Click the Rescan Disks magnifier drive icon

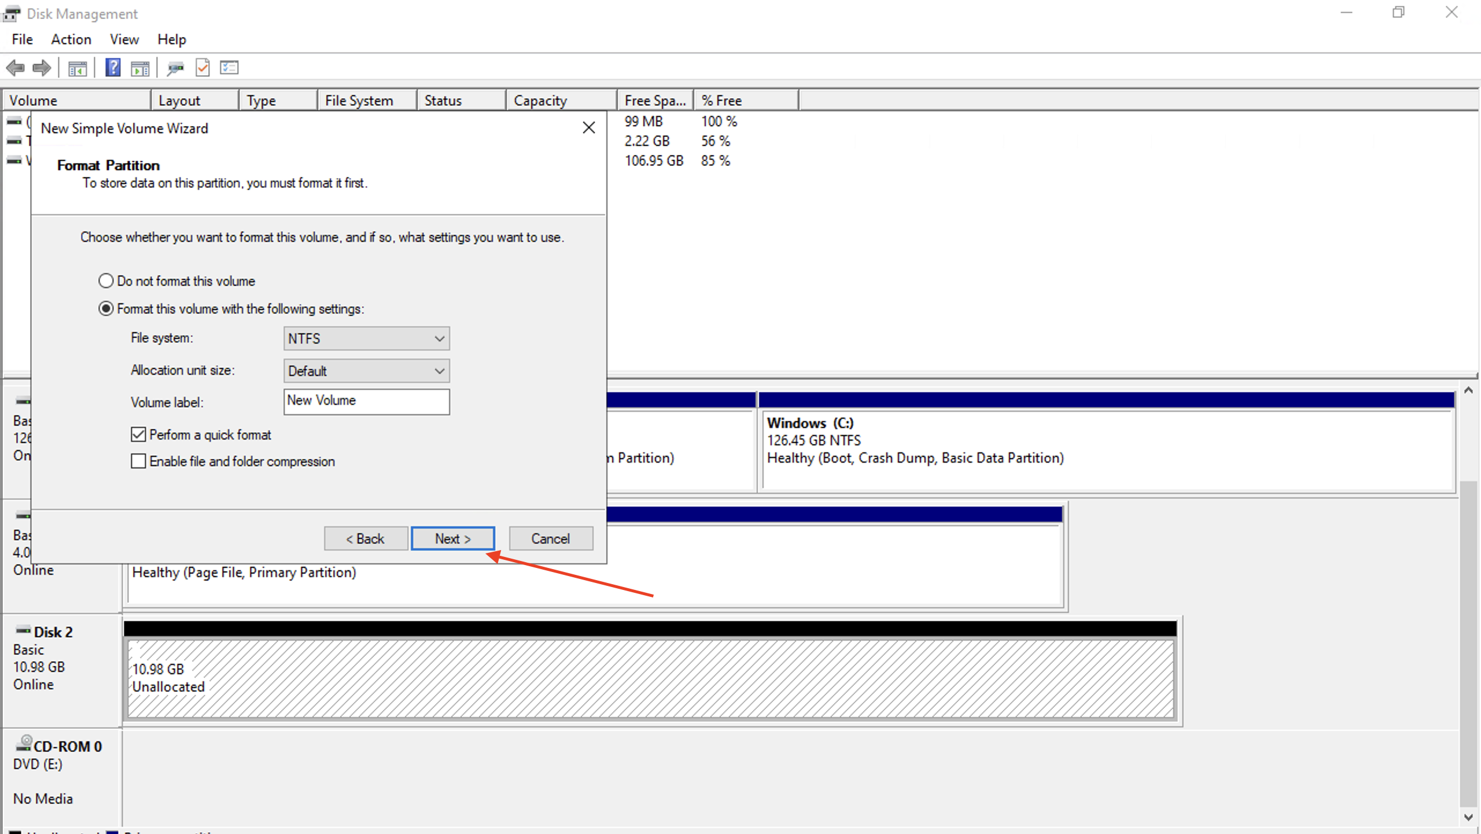[x=175, y=68]
